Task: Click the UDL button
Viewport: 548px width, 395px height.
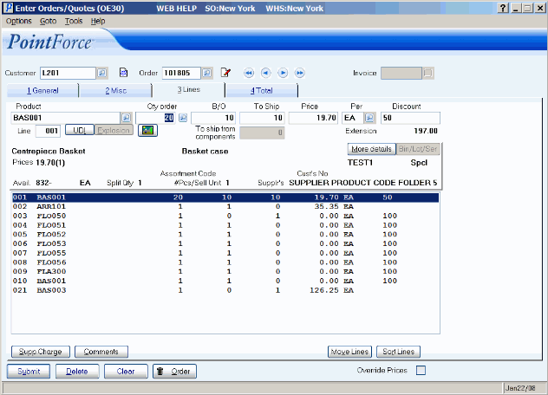Action: [80, 130]
